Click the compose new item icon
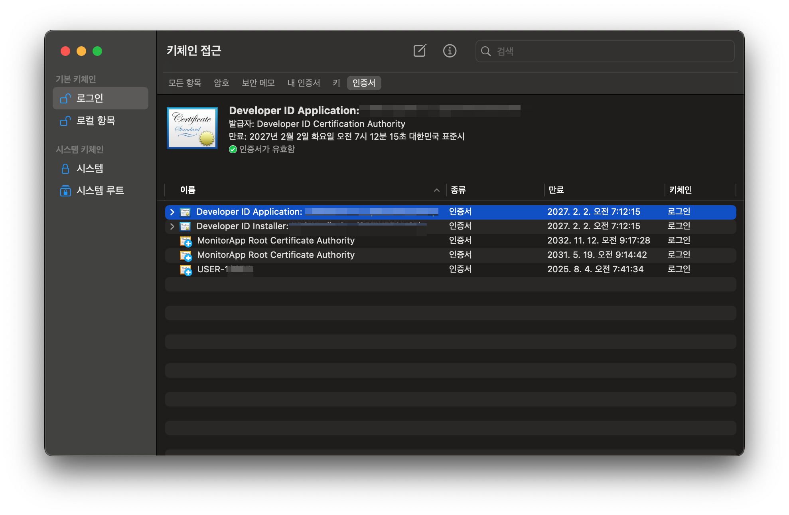 pyautogui.click(x=420, y=51)
